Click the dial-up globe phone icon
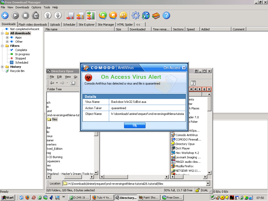This screenshot has width=268, height=201. (x=146, y=15)
